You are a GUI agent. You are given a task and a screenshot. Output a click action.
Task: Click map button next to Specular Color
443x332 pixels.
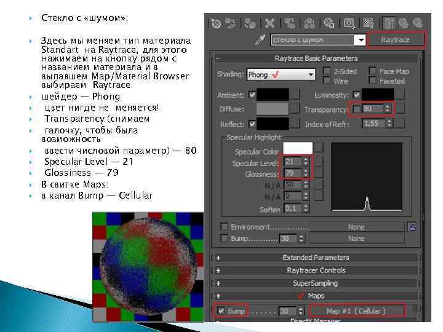click(x=319, y=148)
